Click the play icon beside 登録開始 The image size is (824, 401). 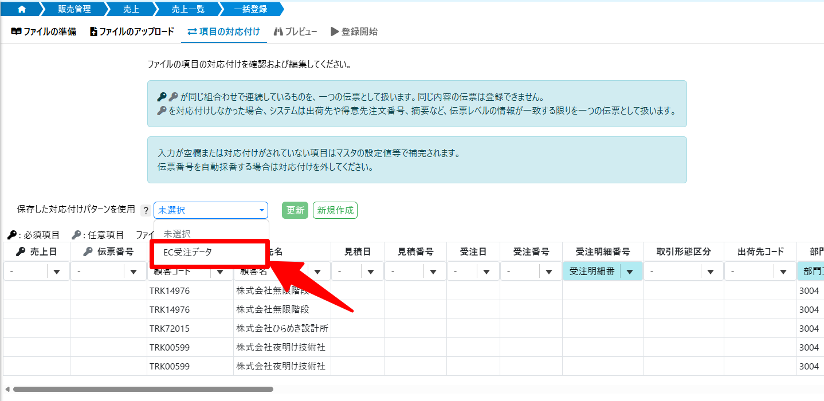point(335,32)
